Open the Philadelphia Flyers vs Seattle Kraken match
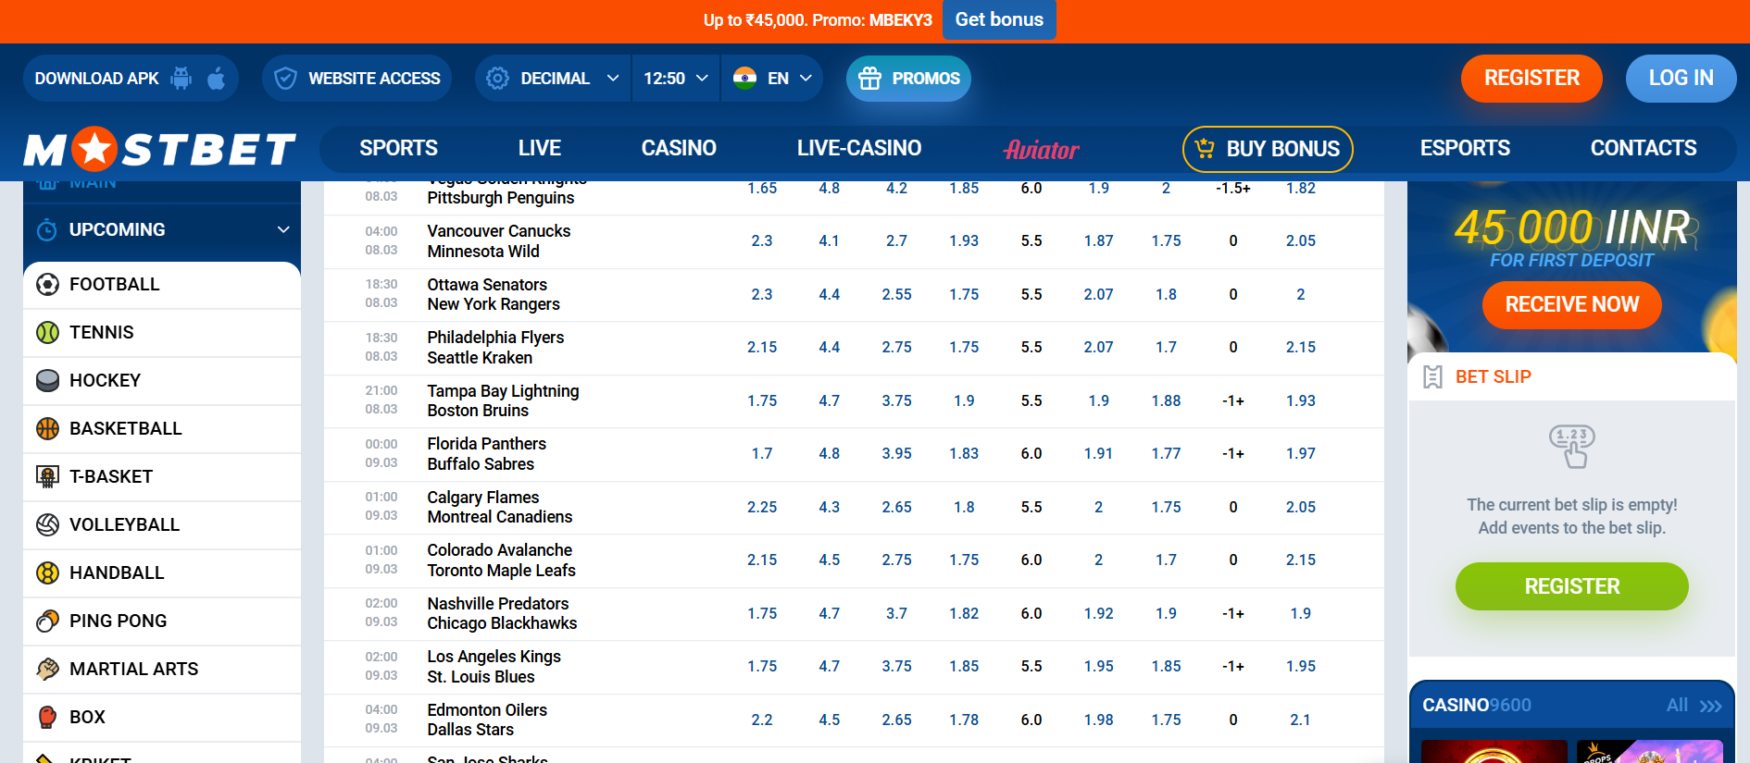 pyautogui.click(x=495, y=347)
